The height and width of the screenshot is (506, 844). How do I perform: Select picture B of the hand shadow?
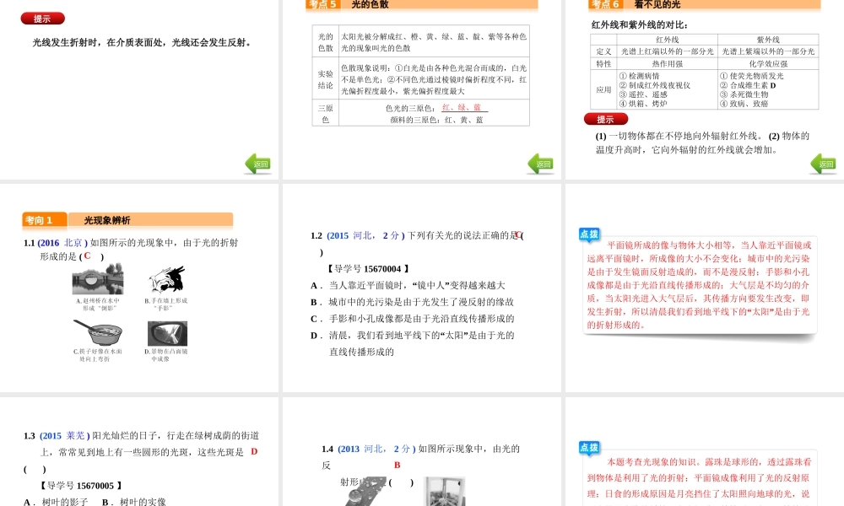pos(167,280)
